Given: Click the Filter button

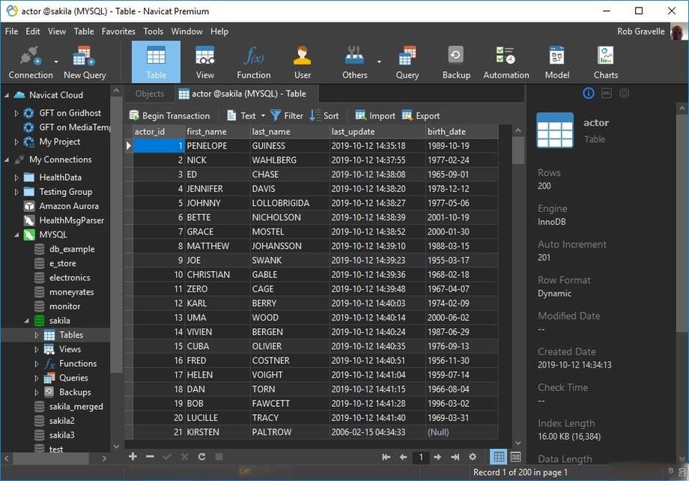Looking at the screenshot, I should [287, 115].
